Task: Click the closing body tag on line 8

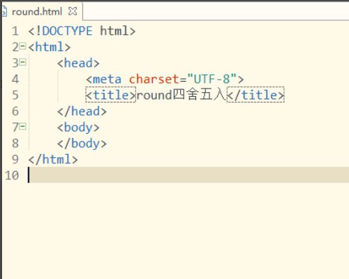Action: pyautogui.click(x=82, y=144)
